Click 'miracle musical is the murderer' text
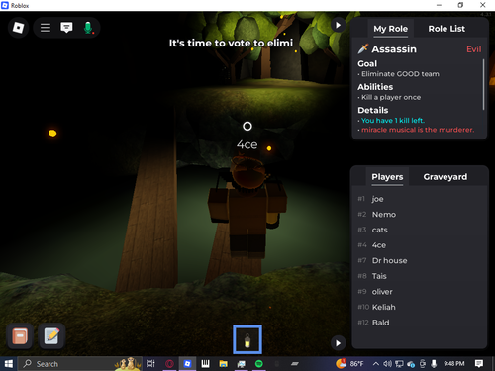Image resolution: width=495 pixels, height=371 pixels. [418, 130]
